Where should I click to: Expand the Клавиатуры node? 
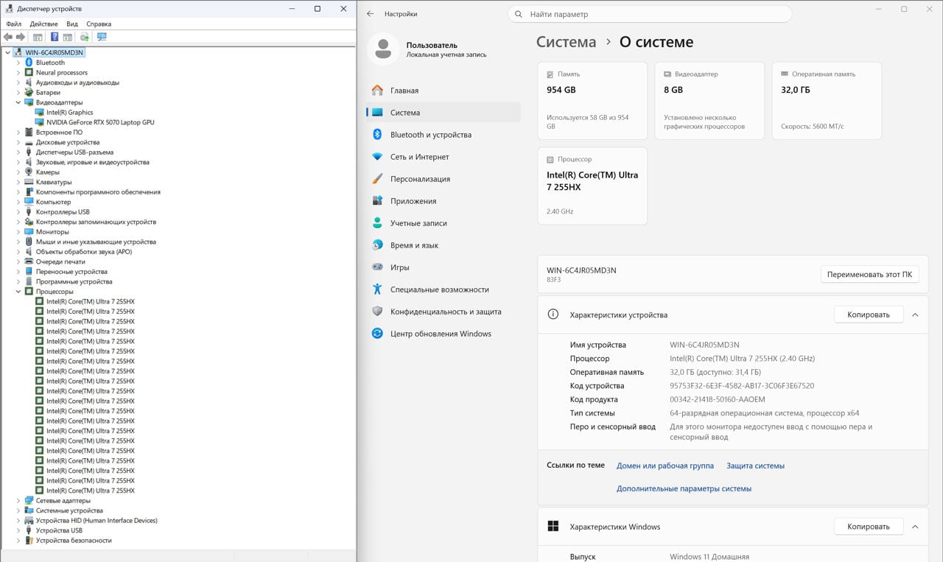(x=18, y=182)
